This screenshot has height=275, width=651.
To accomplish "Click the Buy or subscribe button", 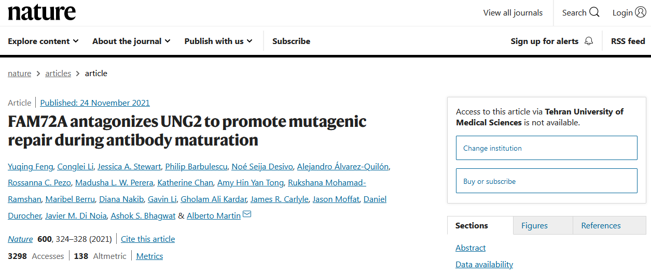I will coord(546,181).
